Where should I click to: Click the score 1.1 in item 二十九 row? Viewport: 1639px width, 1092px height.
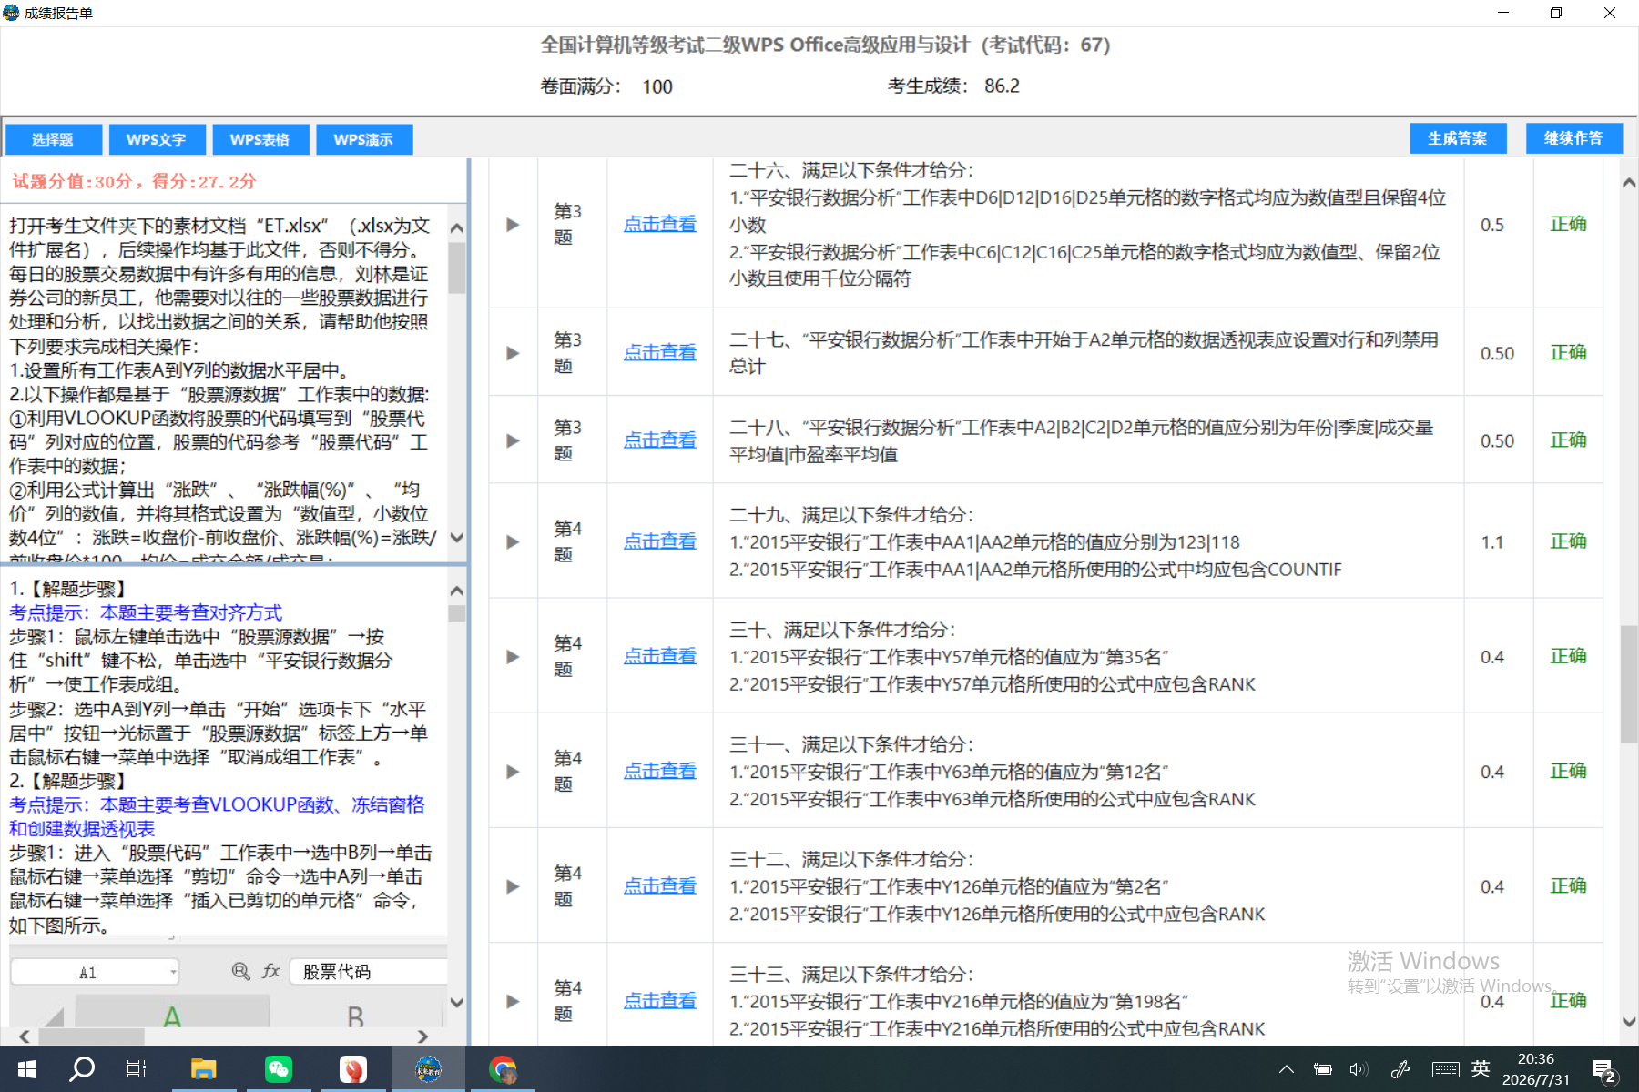tap(1492, 542)
